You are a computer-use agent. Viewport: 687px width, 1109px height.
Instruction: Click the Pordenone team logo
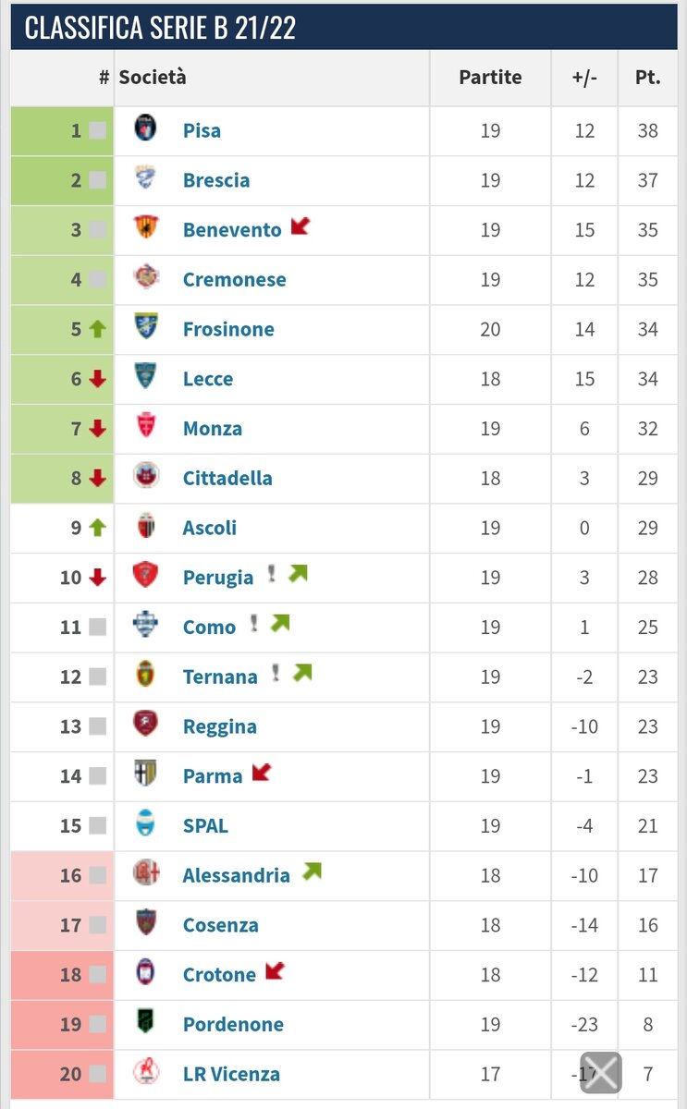(145, 1022)
